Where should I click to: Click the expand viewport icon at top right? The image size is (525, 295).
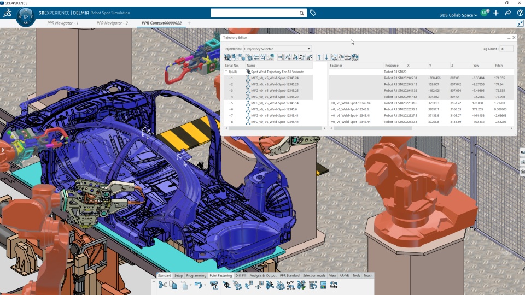coord(520,23)
